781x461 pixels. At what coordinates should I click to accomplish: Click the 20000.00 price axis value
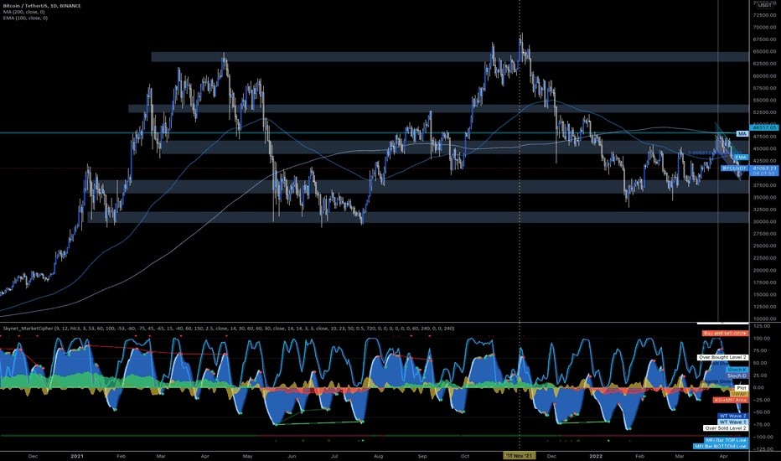[x=764, y=270]
